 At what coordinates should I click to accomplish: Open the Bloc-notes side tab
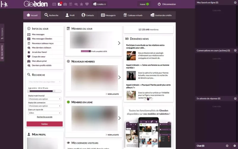pyautogui.click(x=2, y=52)
